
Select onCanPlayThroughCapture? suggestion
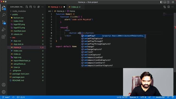tap(113, 44)
